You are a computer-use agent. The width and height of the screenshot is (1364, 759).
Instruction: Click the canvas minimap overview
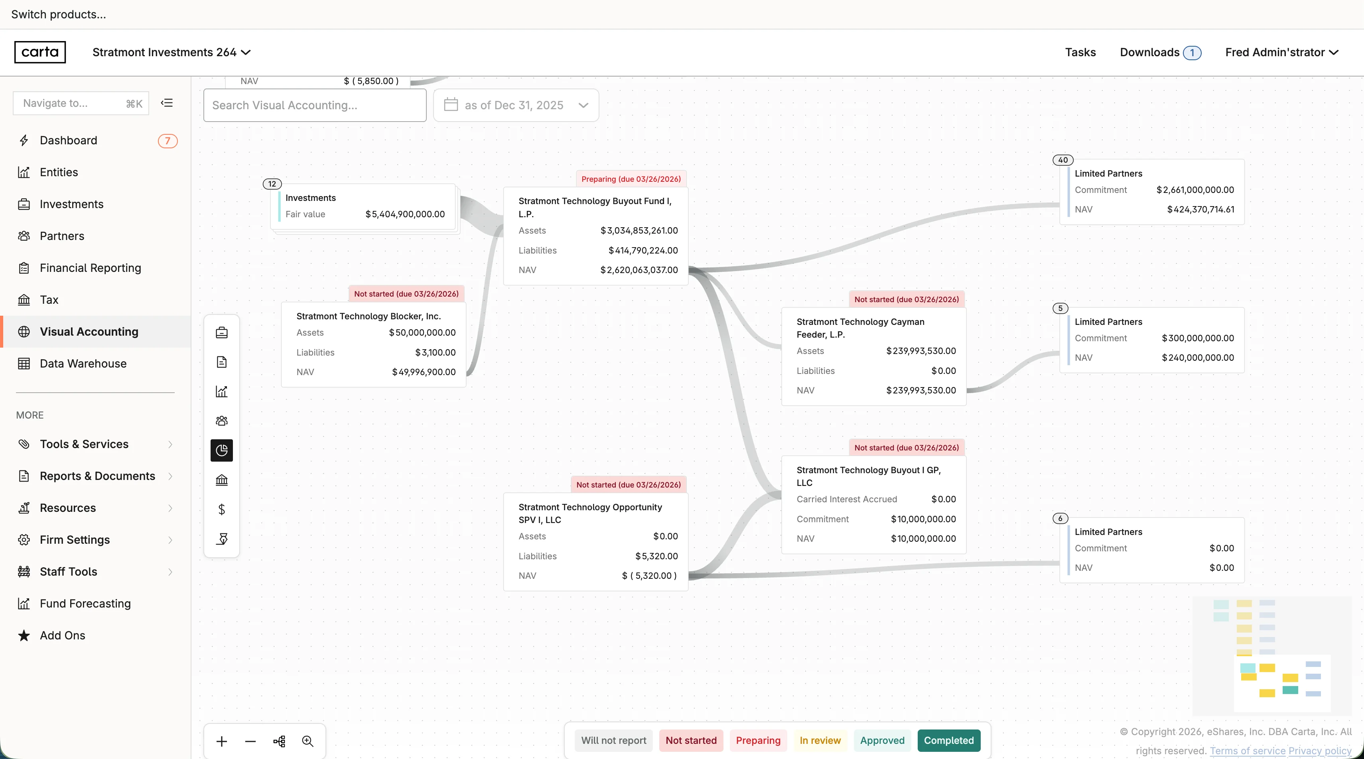(x=1272, y=656)
